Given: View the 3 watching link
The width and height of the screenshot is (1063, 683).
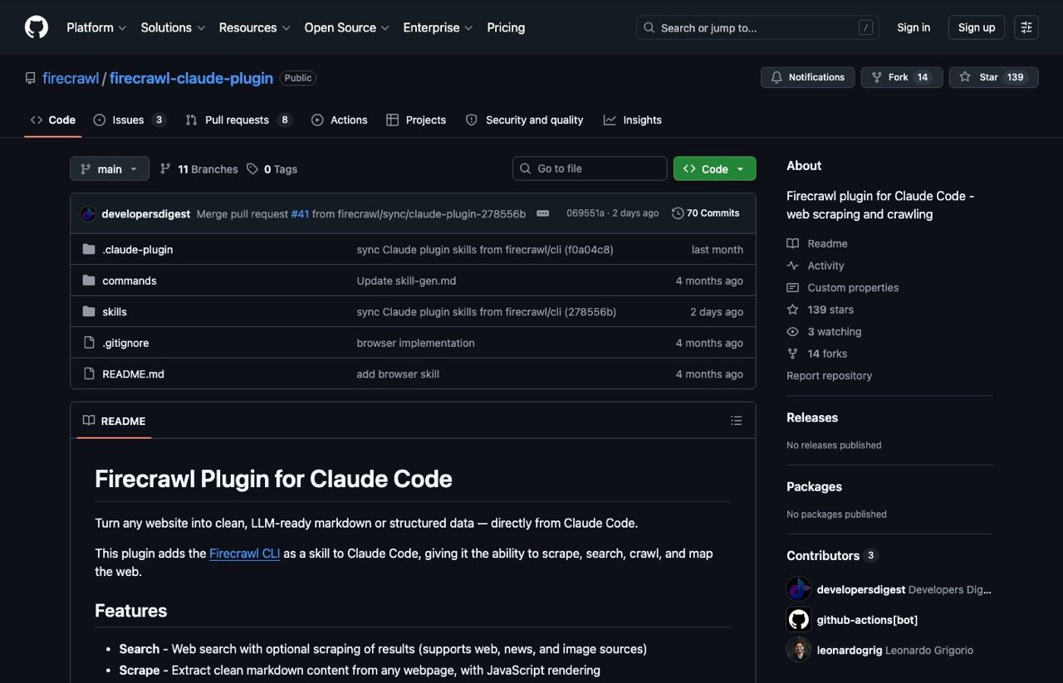Looking at the screenshot, I should (x=825, y=331).
